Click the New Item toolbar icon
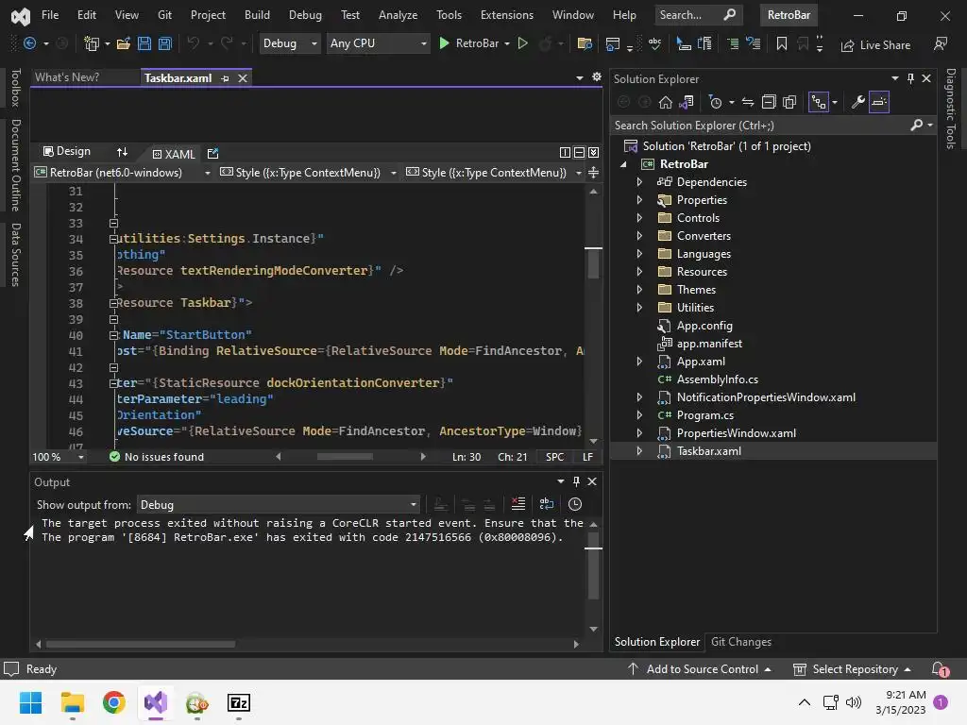 [x=92, y=43]
